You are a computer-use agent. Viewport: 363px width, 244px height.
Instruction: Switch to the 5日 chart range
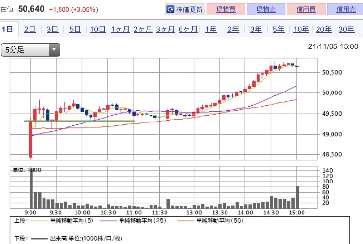point(75,30)
